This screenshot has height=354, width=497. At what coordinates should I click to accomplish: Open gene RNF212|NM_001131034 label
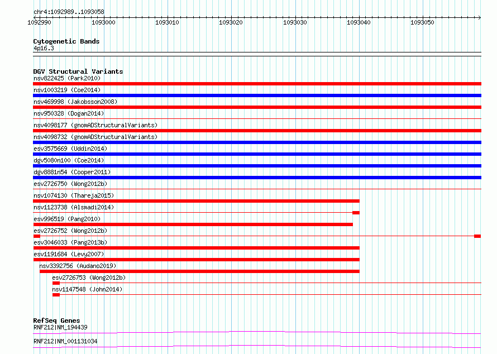[x=65, y=341]
